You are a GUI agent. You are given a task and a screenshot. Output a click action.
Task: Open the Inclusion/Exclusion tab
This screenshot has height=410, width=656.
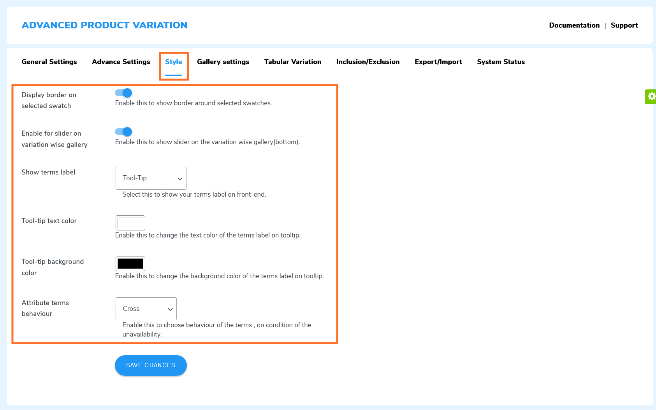(368, 61)
